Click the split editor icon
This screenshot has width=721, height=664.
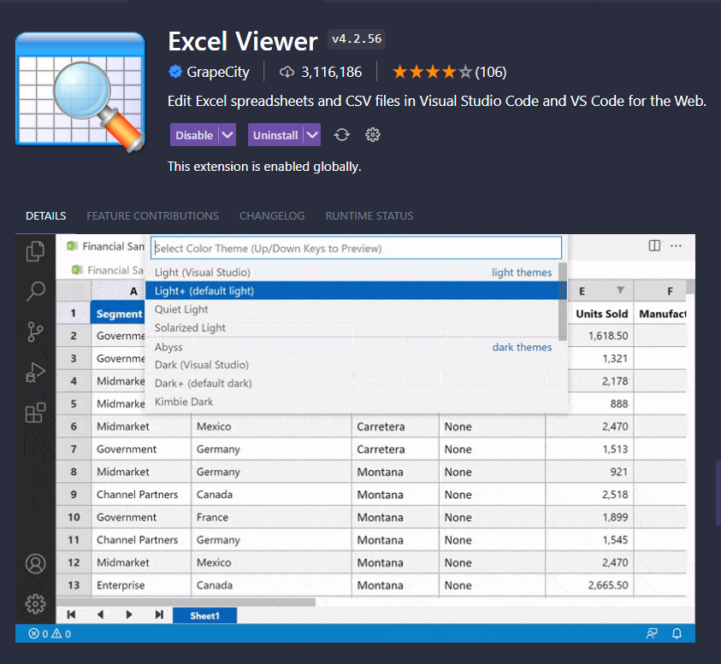click(654, 246)
